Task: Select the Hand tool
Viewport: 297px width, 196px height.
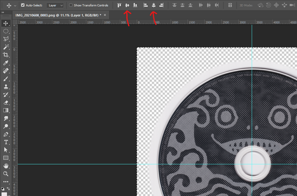Action: (6, 166)
